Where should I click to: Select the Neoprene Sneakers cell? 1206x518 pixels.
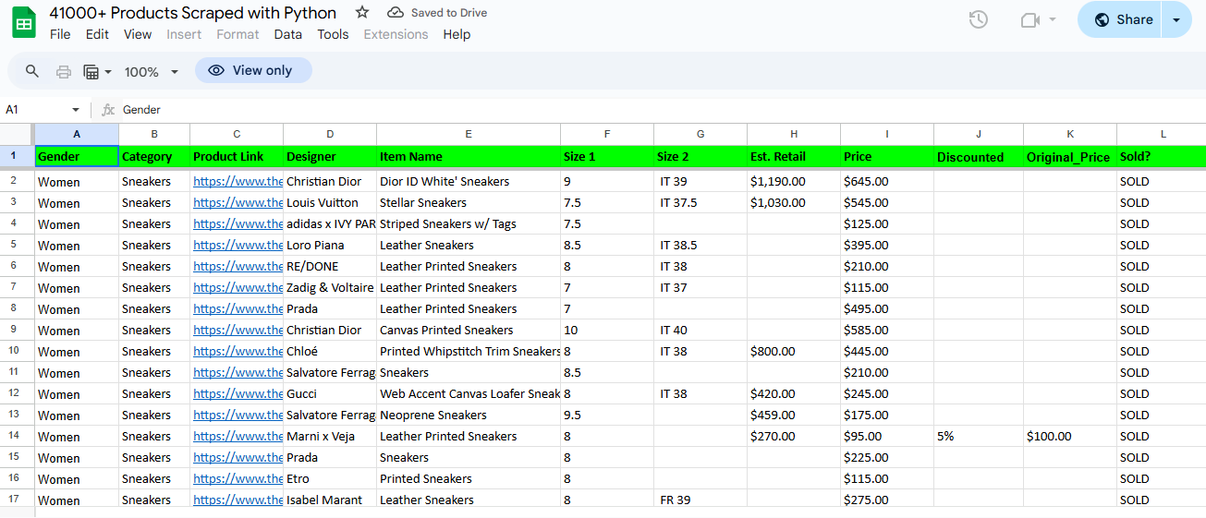469,415
